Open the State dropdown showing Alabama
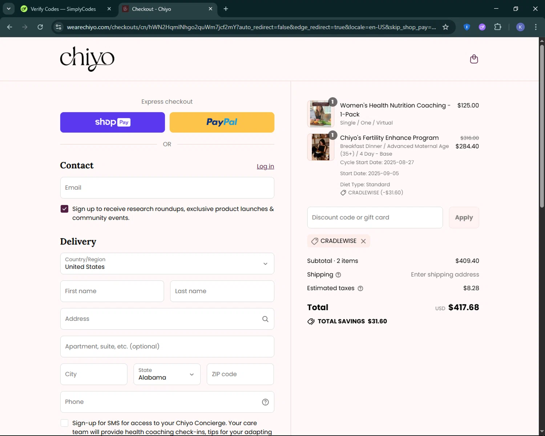Viewport: 545px width, 436px height. tap(167, 374)
